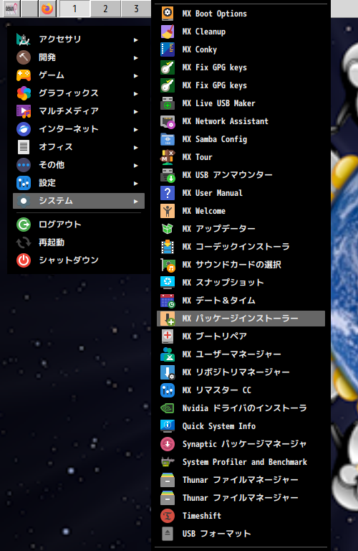Open Nvidia ドライバのインストーラ icon
The image size is (358, 551).
[168, 408]
